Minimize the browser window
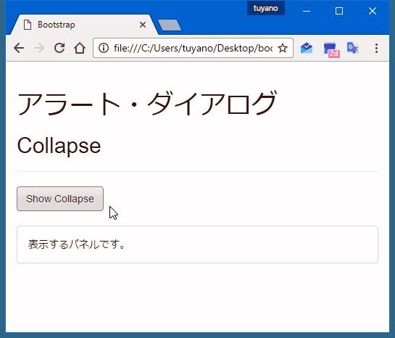This screenshot has width=395, height=338. tap(307, 11)
